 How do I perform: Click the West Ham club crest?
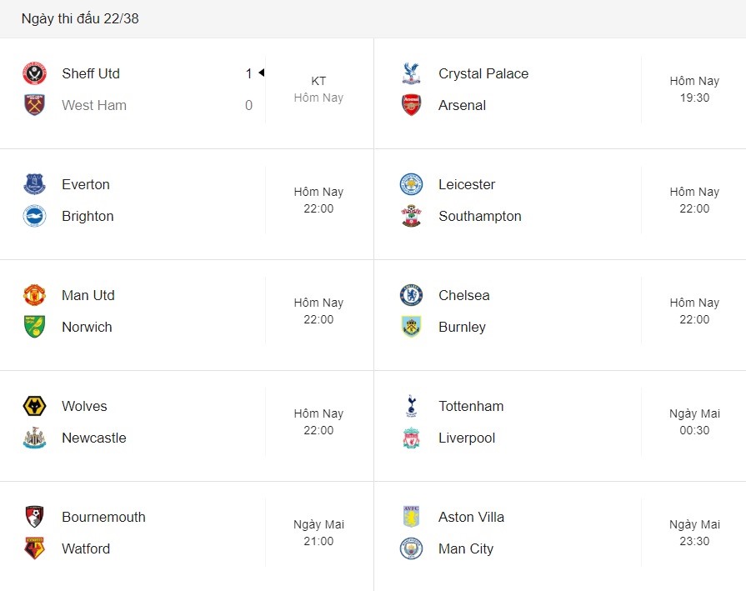pos(35,105)
